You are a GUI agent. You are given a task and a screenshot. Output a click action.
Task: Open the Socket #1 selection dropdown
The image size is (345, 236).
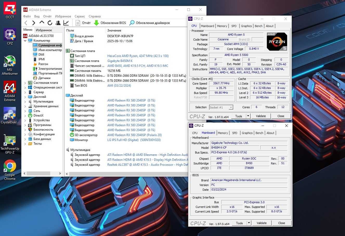point(221,107)
